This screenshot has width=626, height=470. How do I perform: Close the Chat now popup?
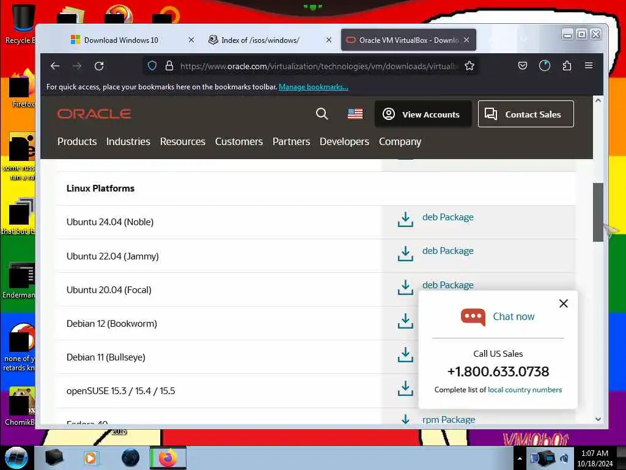point(563,304)
